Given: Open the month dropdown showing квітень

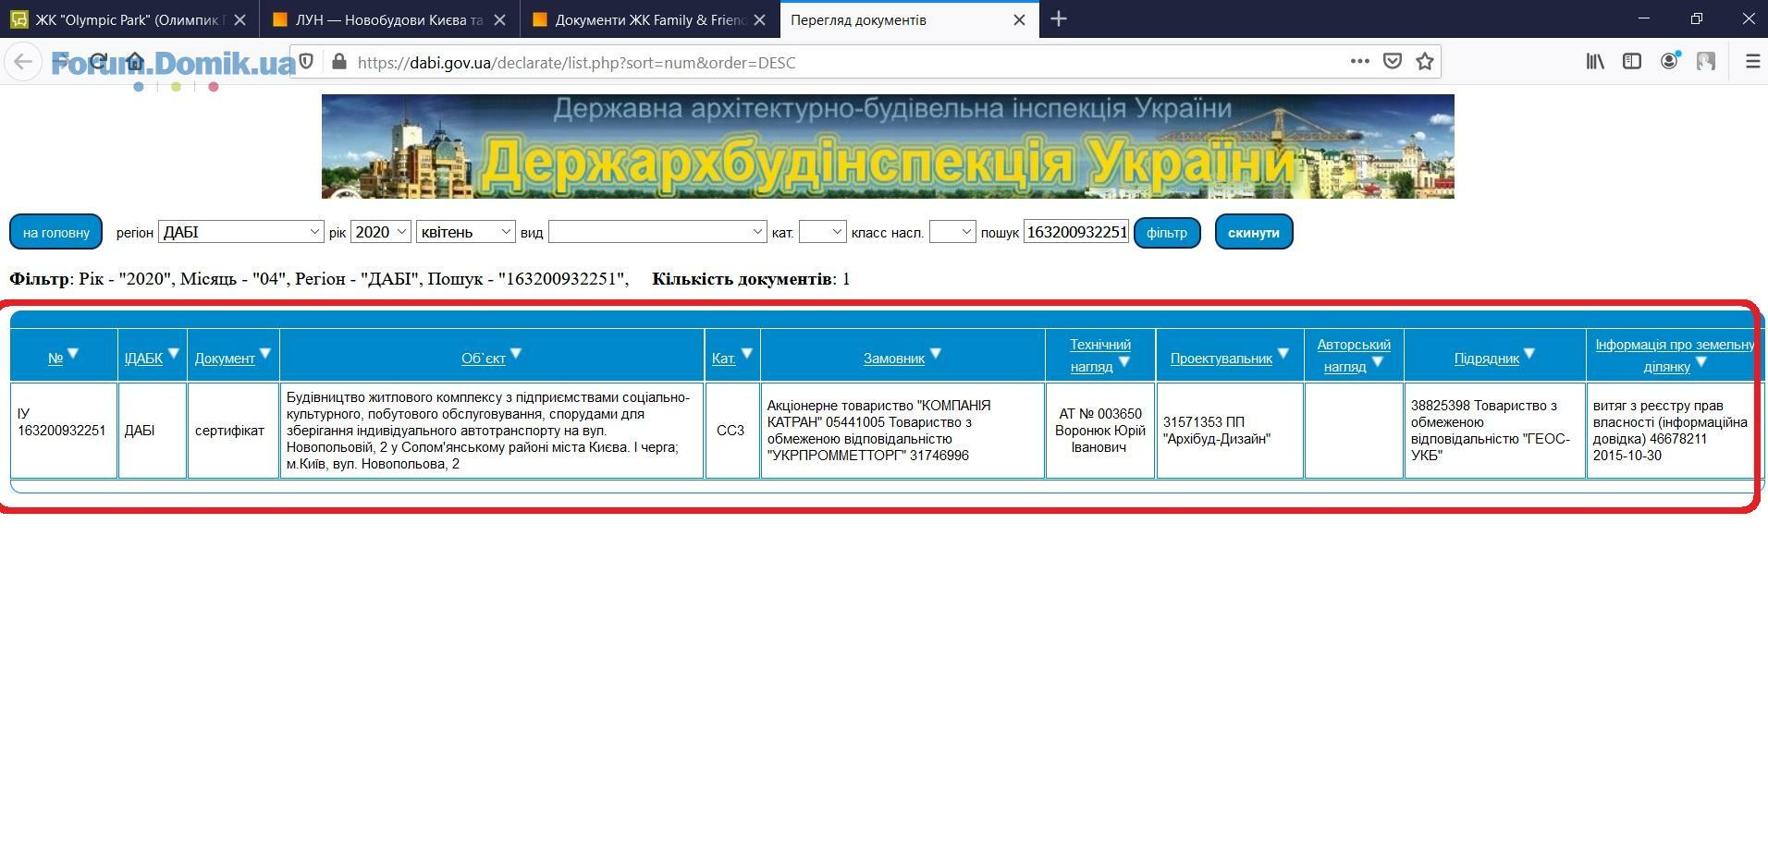Looking at the screenshot, I should click(x=466, y=232).
